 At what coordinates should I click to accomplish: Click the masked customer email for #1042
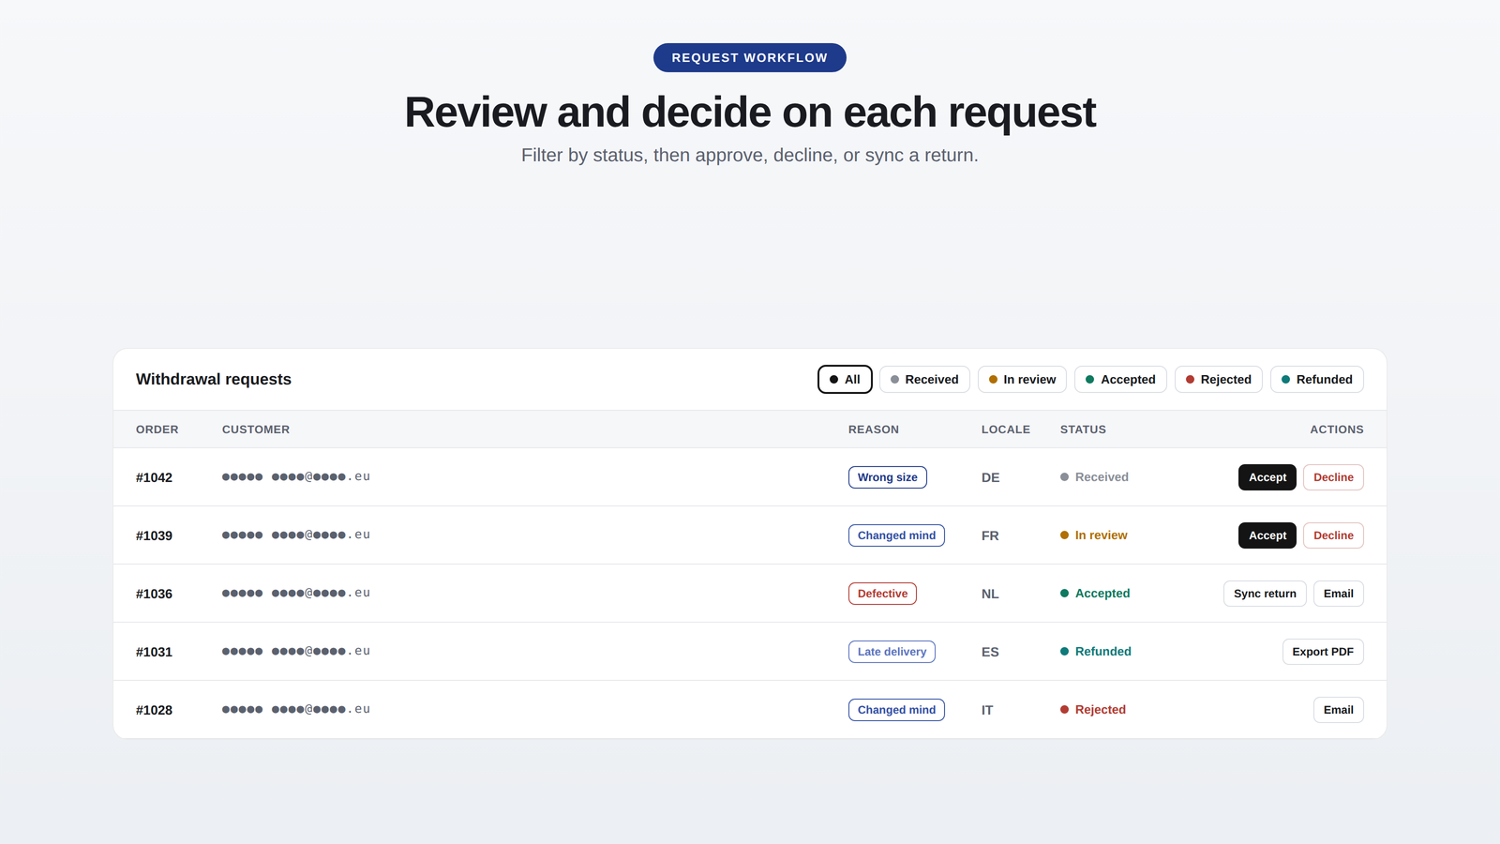pyautogui.click(x=296, y=476)
